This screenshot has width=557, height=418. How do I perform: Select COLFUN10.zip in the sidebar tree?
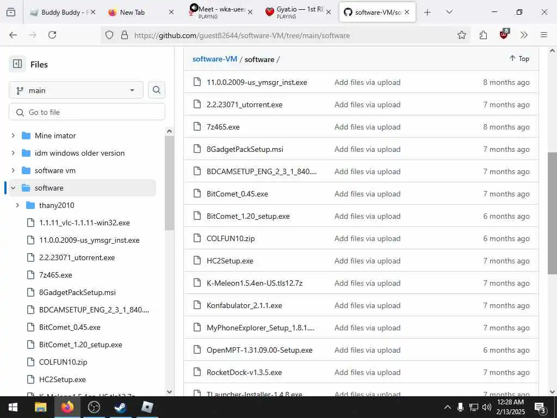click(63, 362)
